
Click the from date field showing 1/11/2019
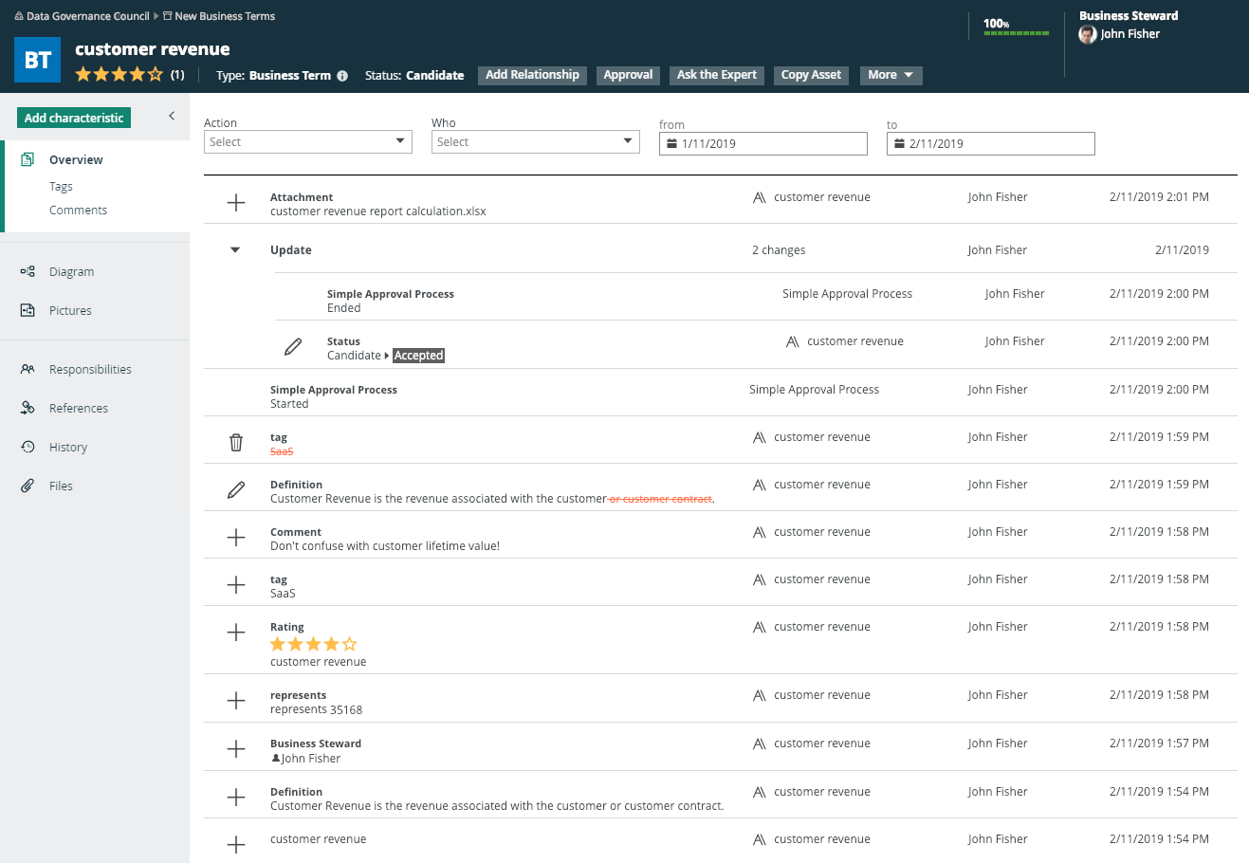(762, 144)
